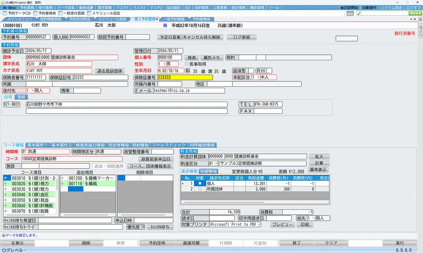Open スケジュール設定 toolbar icon
423x253 pixels.
click(89, 13)
